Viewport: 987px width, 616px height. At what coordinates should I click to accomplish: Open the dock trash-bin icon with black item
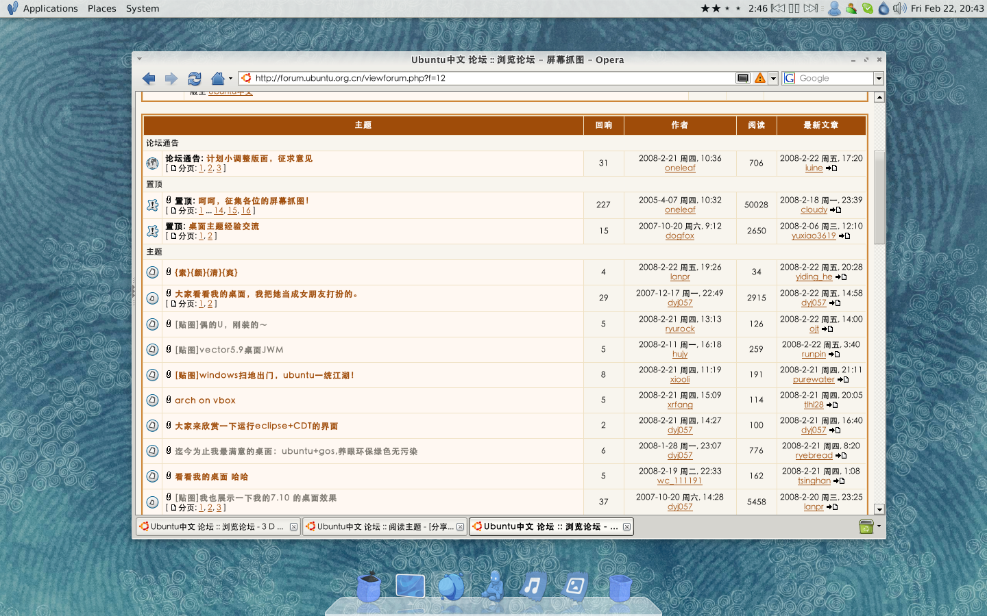coord(369,587)
